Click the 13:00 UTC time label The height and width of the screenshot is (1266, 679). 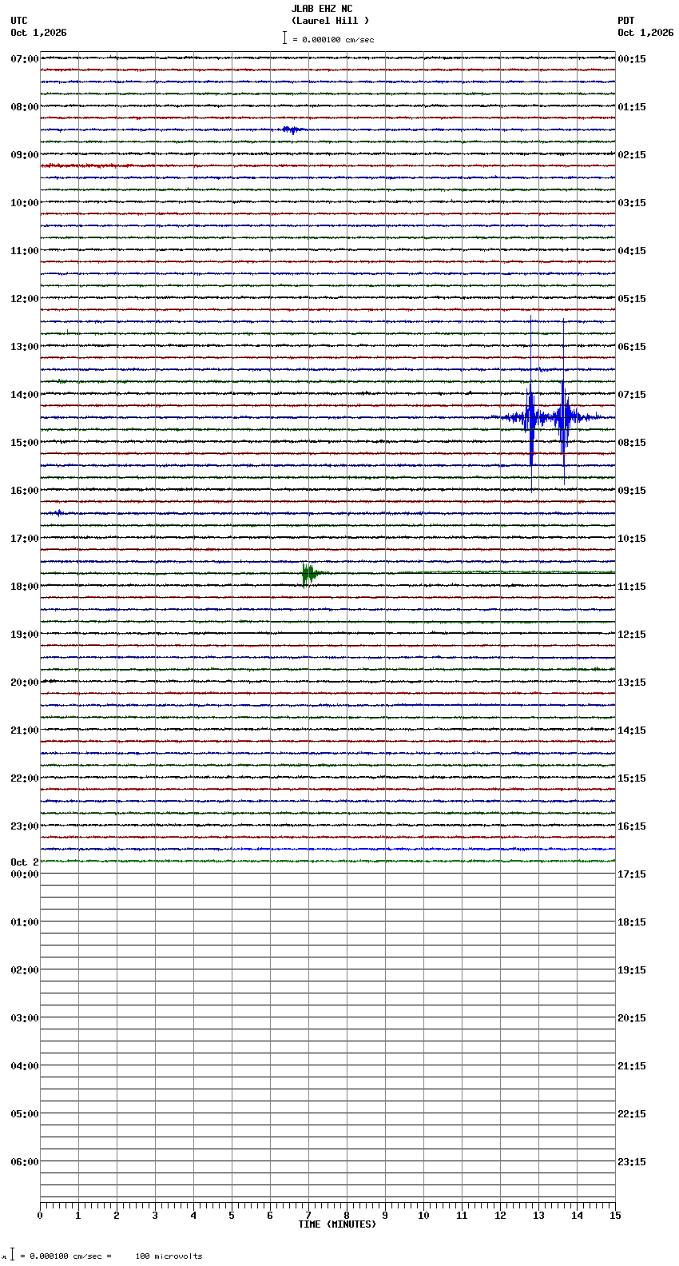tap(25, 347)
